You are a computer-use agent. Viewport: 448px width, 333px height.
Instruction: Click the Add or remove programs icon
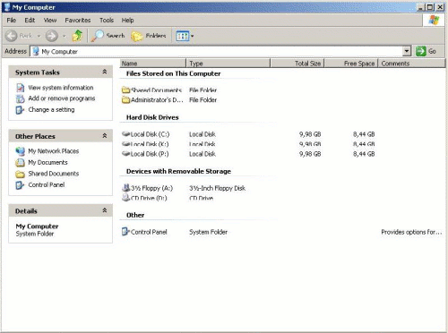click(20, 98)
